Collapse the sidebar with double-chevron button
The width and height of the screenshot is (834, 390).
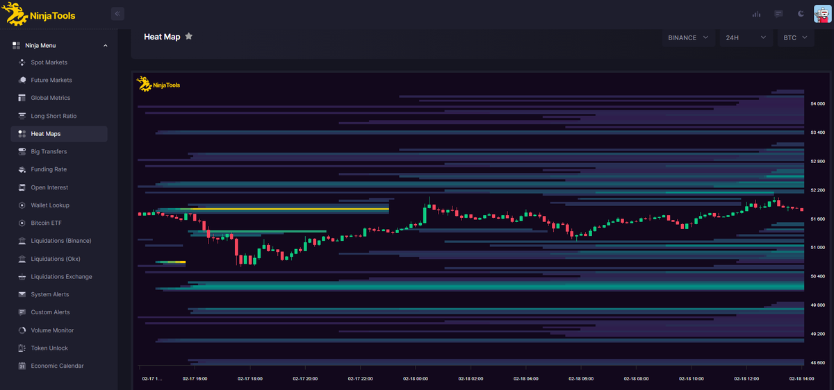click(x=117, y=14)
